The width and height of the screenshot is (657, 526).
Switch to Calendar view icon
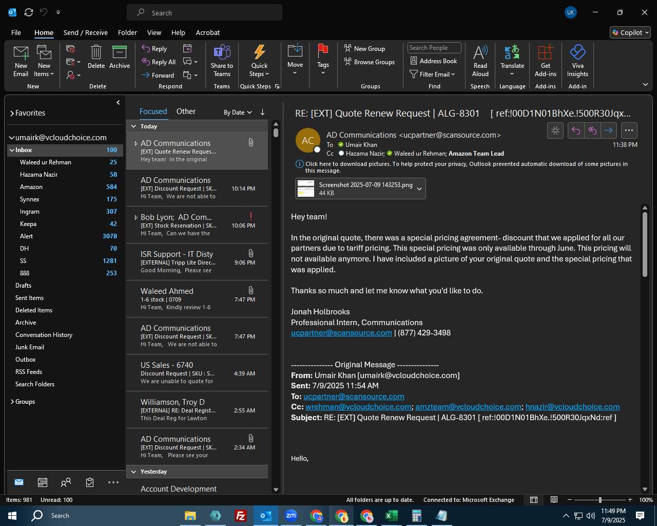43,482
